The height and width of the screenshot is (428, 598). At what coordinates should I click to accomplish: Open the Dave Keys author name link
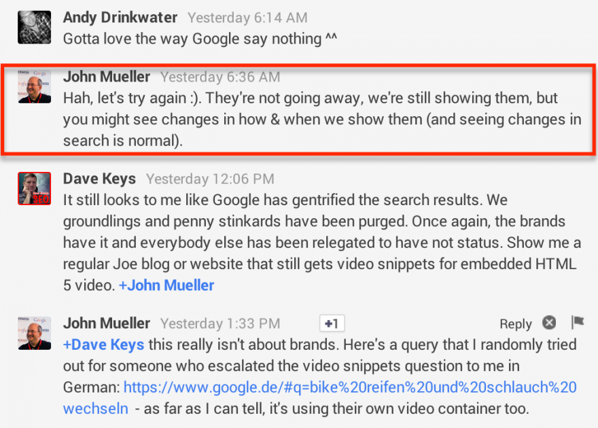click(x=99, y=179)
